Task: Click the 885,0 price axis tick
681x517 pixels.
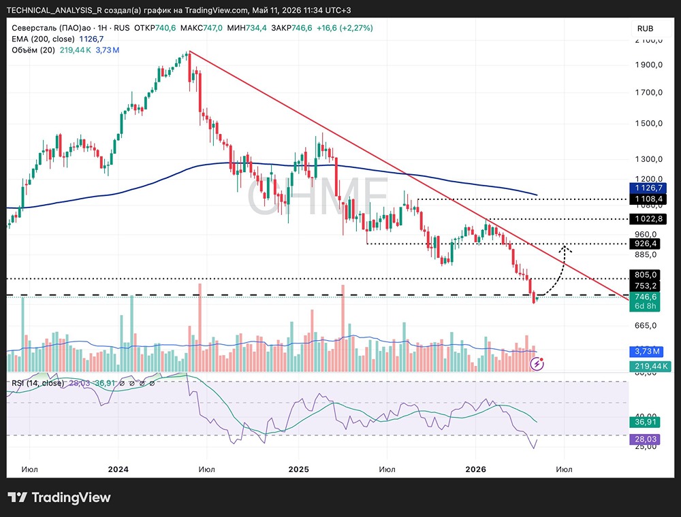Action: 646,254
